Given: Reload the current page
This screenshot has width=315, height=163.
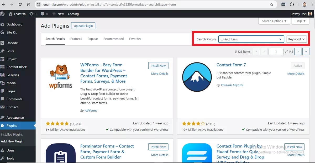Looking at the screenshot, I should tap(20, 4).
